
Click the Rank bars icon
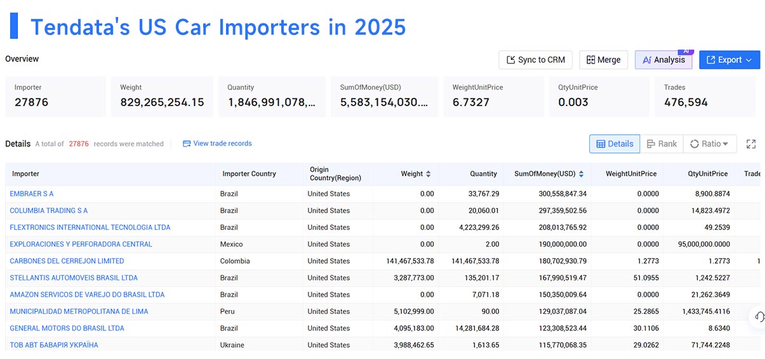coord(651,144)
